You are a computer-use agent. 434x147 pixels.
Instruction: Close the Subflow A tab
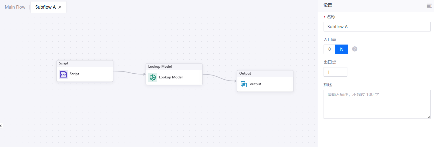(60, 7)
